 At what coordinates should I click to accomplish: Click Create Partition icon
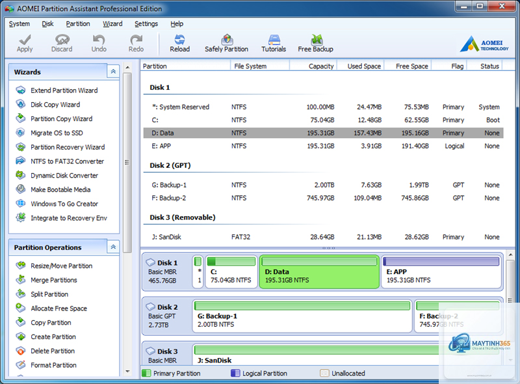21,336
